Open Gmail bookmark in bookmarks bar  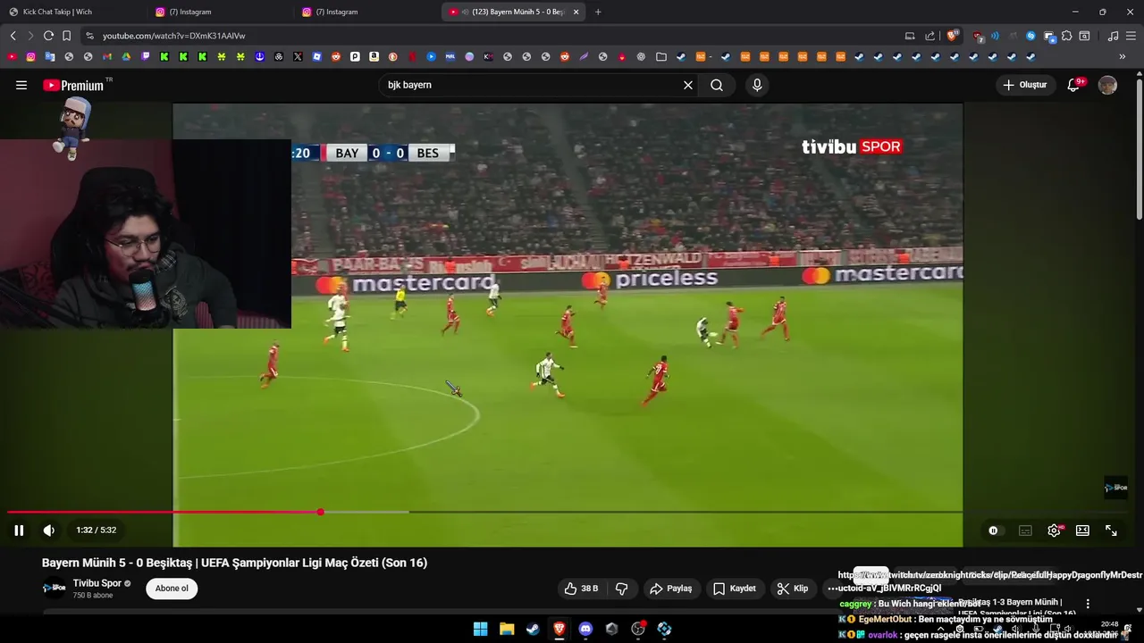[107, 56]
